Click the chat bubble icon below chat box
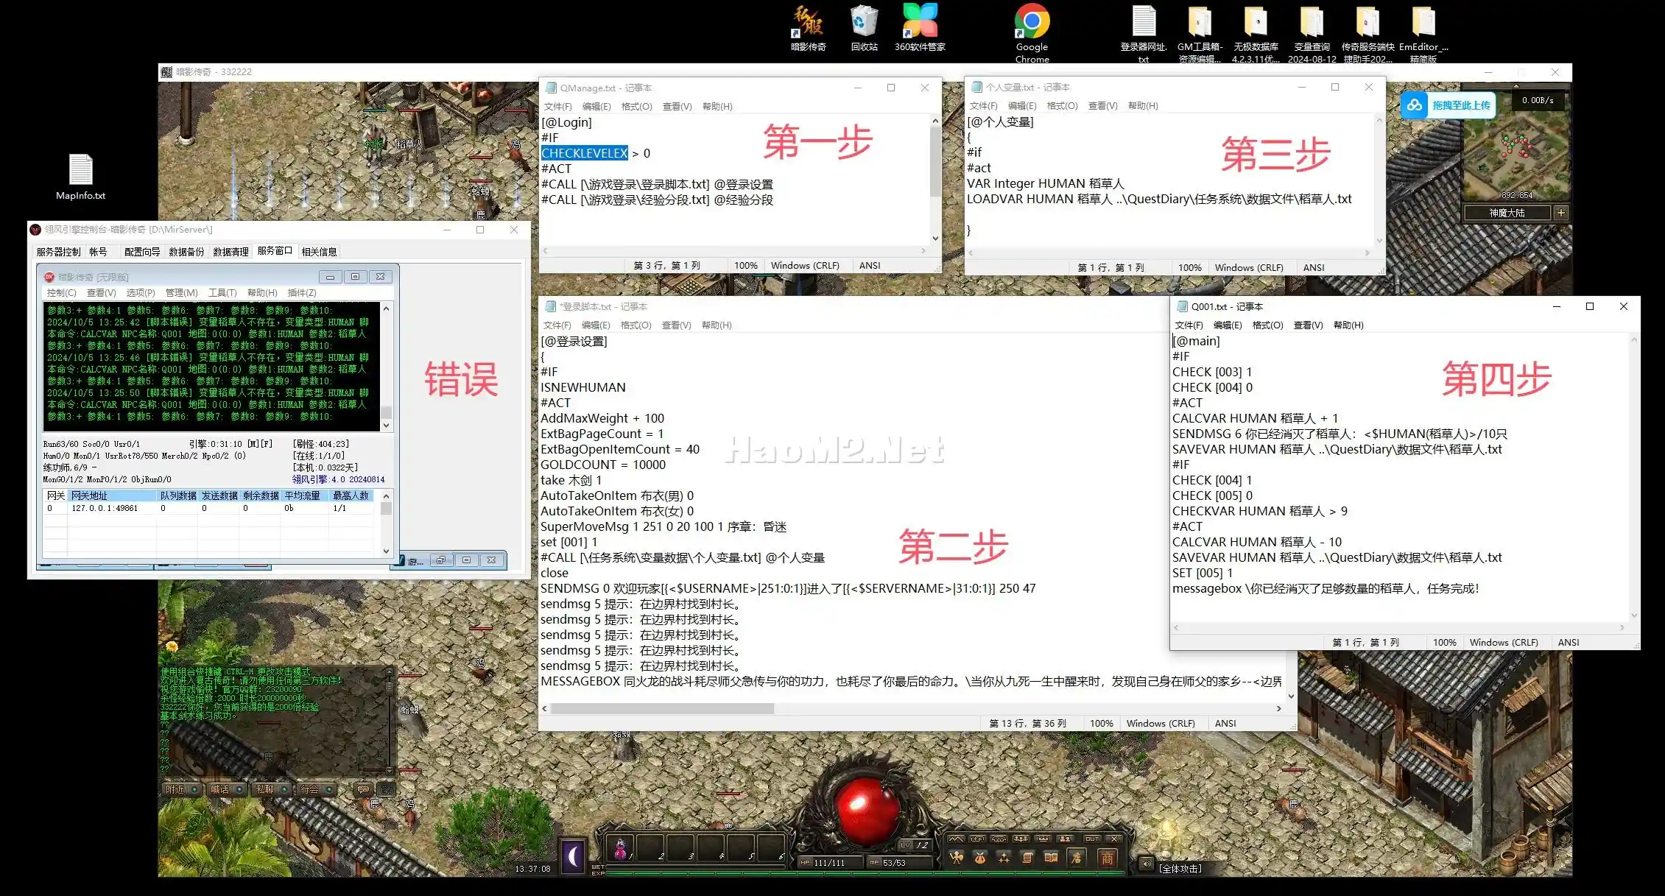The width and height of the screenshot is (1665, 896). (363, 789)
